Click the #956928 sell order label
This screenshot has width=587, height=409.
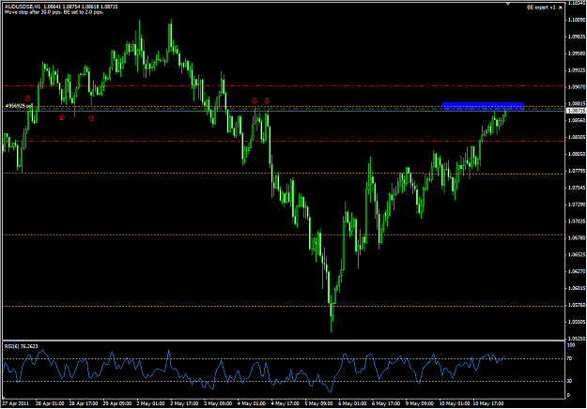coord(20,106)
